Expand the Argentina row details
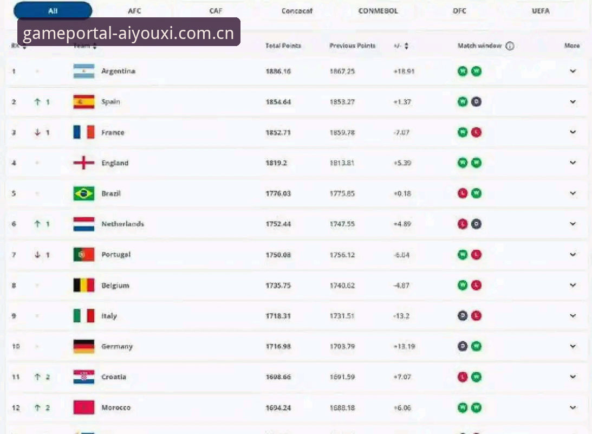The width and height of the screenshot is (592, 434). pyautogui.click(x=573, y=71)
